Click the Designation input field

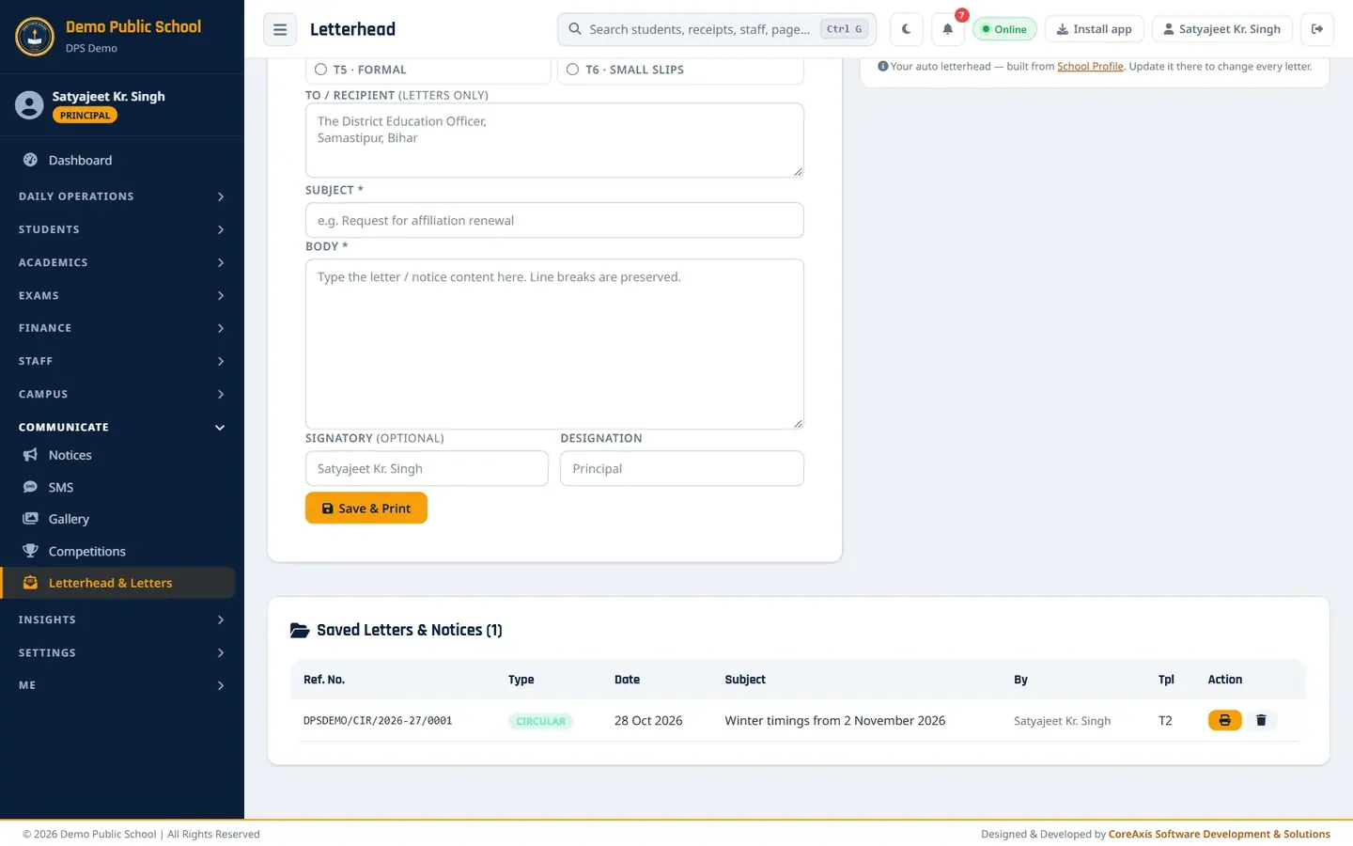(x=682, y=468)
